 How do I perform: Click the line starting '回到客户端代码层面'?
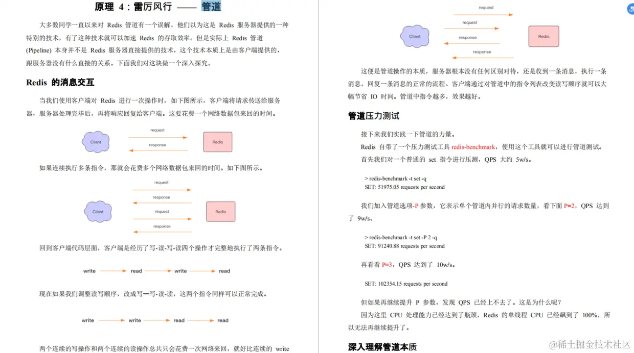(161, 248)
